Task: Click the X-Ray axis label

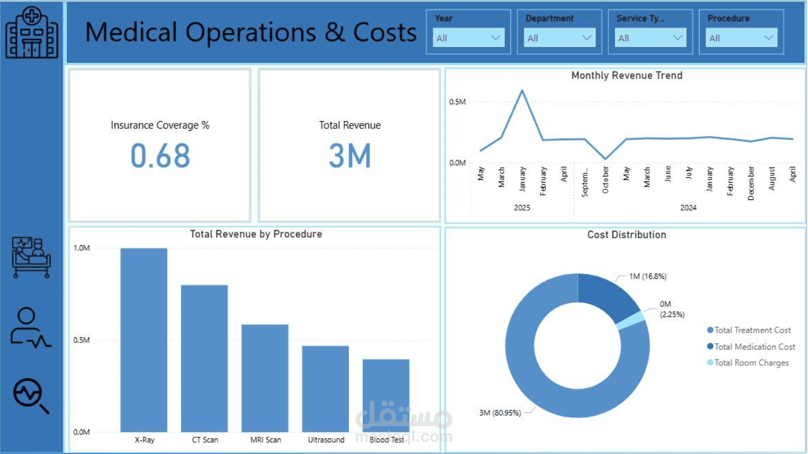Action: pyautogui.click(x=144, y=440)
